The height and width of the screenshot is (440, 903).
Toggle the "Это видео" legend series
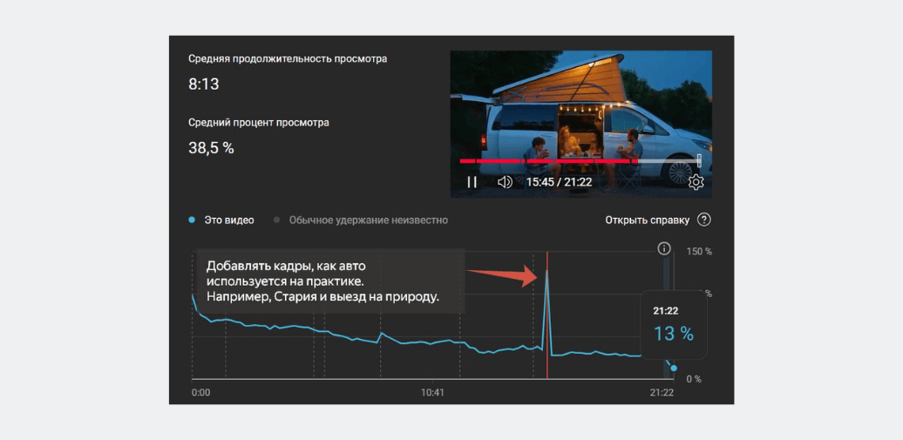(x=222, y=220)
